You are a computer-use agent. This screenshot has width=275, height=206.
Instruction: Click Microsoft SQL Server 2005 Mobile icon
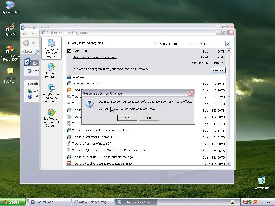coord(69,150)
